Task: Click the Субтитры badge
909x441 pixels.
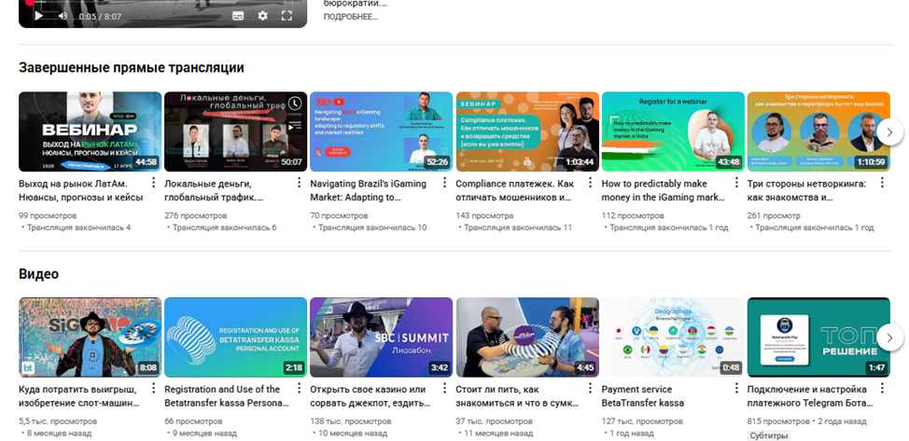Action: click(x=769, y=435)
